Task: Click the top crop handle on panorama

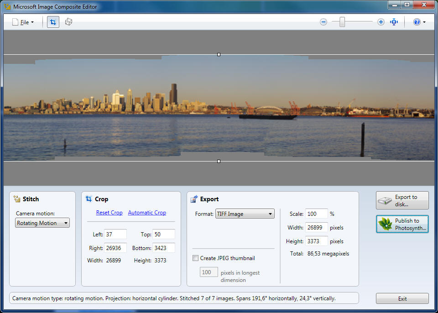Action: click(x=219, y=54)
